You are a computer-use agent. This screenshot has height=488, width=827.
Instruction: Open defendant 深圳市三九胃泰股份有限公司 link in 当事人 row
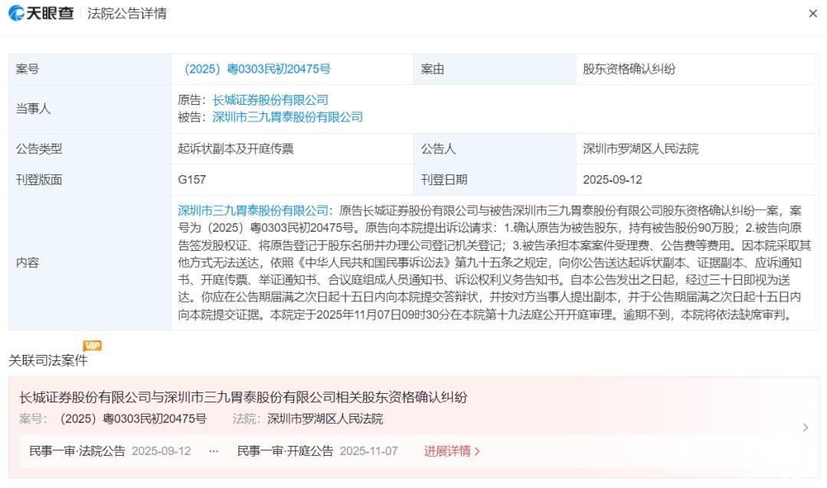click(287, 117)
